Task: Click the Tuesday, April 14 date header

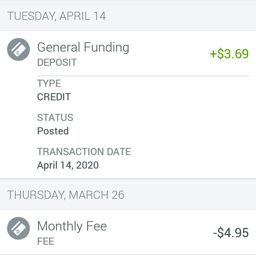Action: [57, 16]
